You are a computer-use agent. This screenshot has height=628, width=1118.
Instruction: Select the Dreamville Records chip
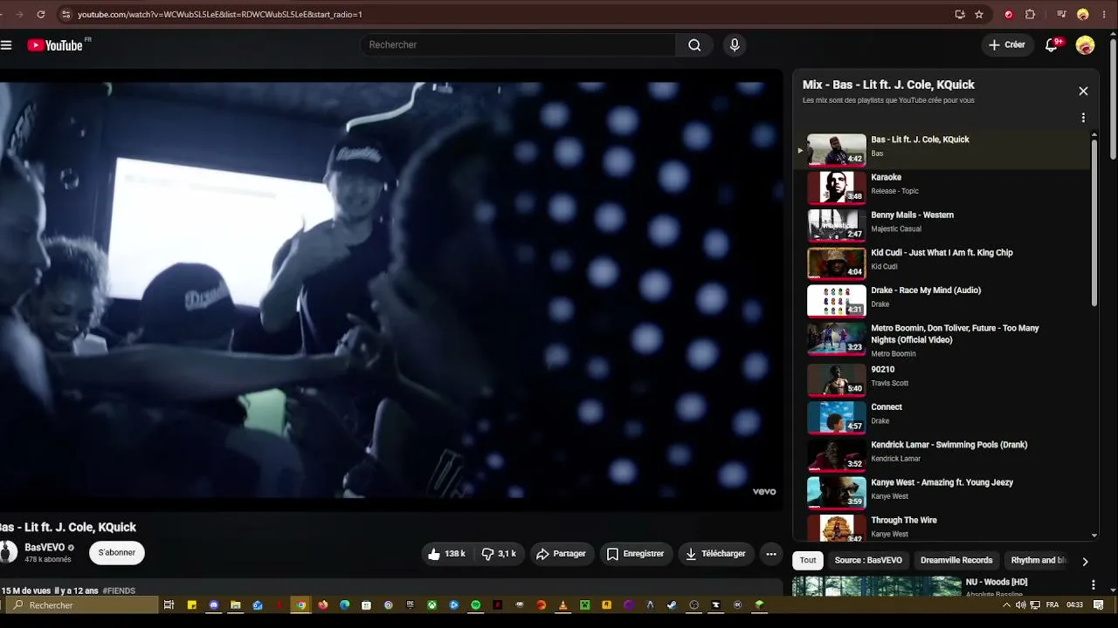[956, 560]
